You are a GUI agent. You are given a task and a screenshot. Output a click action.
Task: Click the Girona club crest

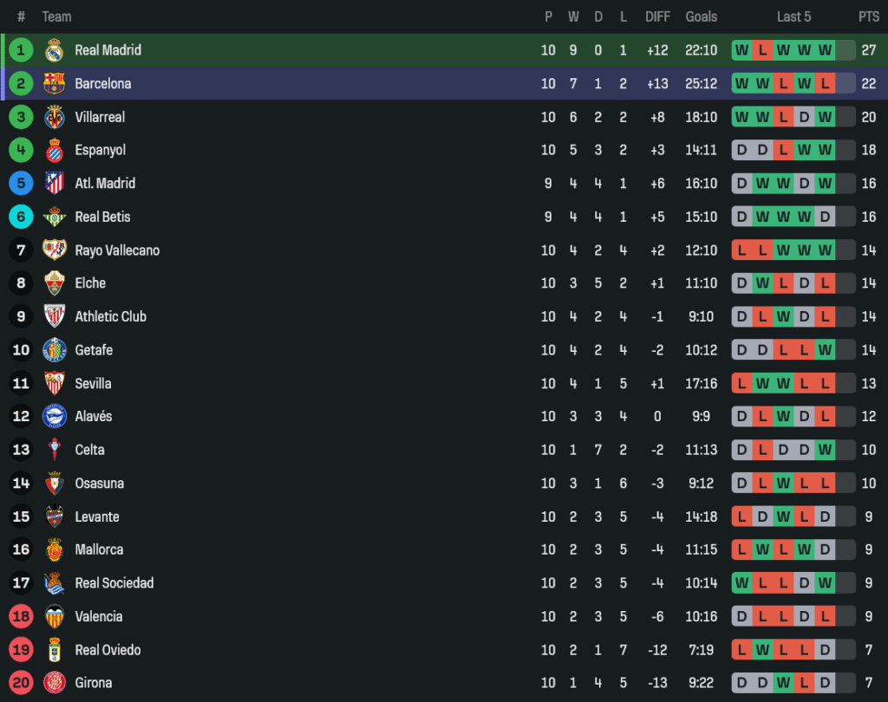tap(55, 683)
